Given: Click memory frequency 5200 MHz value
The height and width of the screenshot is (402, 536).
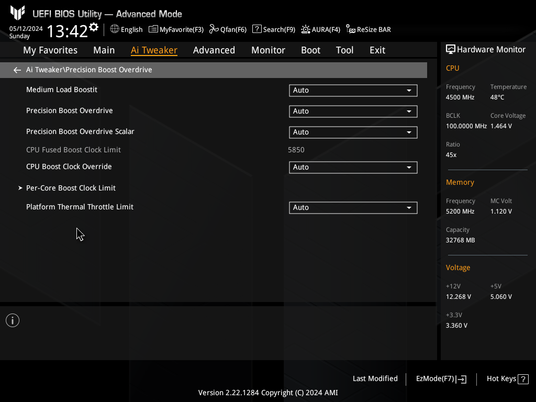Looking at the screenshot, I should click(x=460, y=211).
